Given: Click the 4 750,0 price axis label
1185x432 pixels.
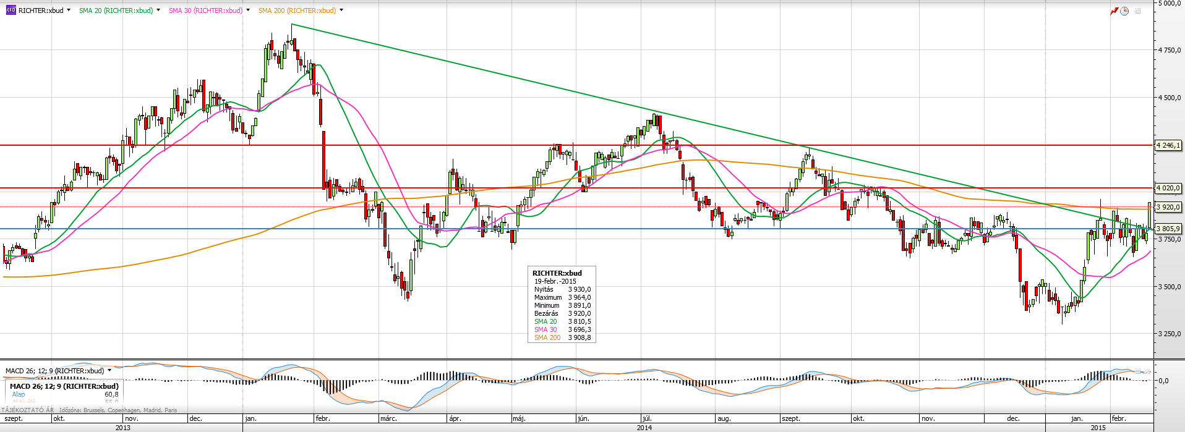Looking at the screenshot, I should point(1169,50).
